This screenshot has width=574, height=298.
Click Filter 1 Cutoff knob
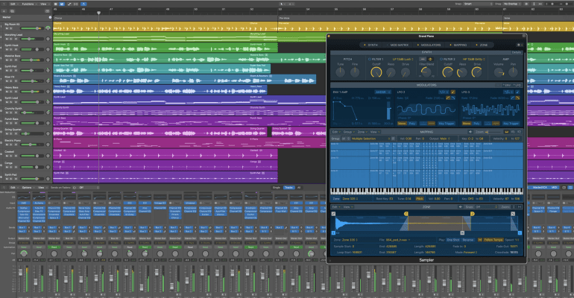376,72
